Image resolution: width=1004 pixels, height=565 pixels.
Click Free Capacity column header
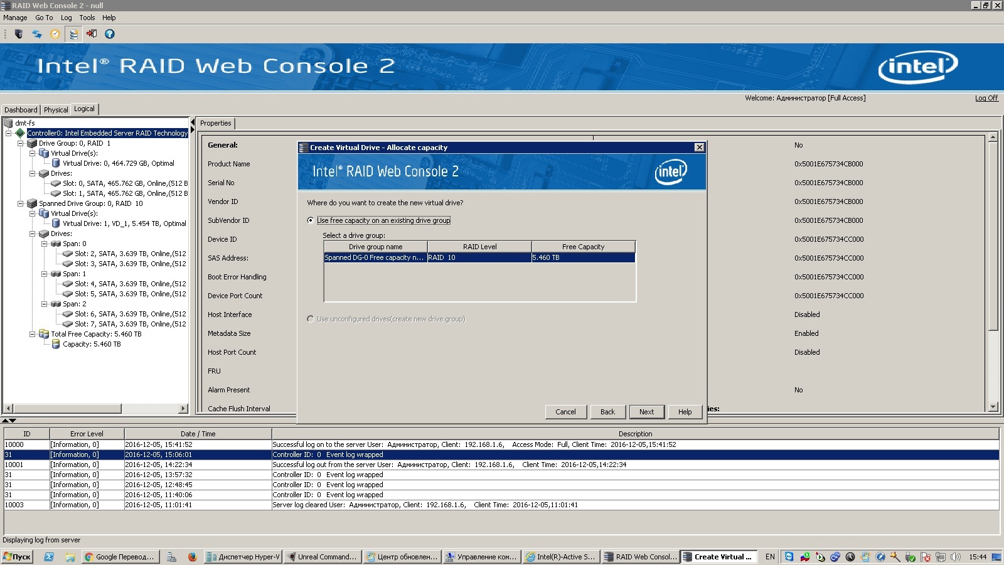click(x=583, y=247)
